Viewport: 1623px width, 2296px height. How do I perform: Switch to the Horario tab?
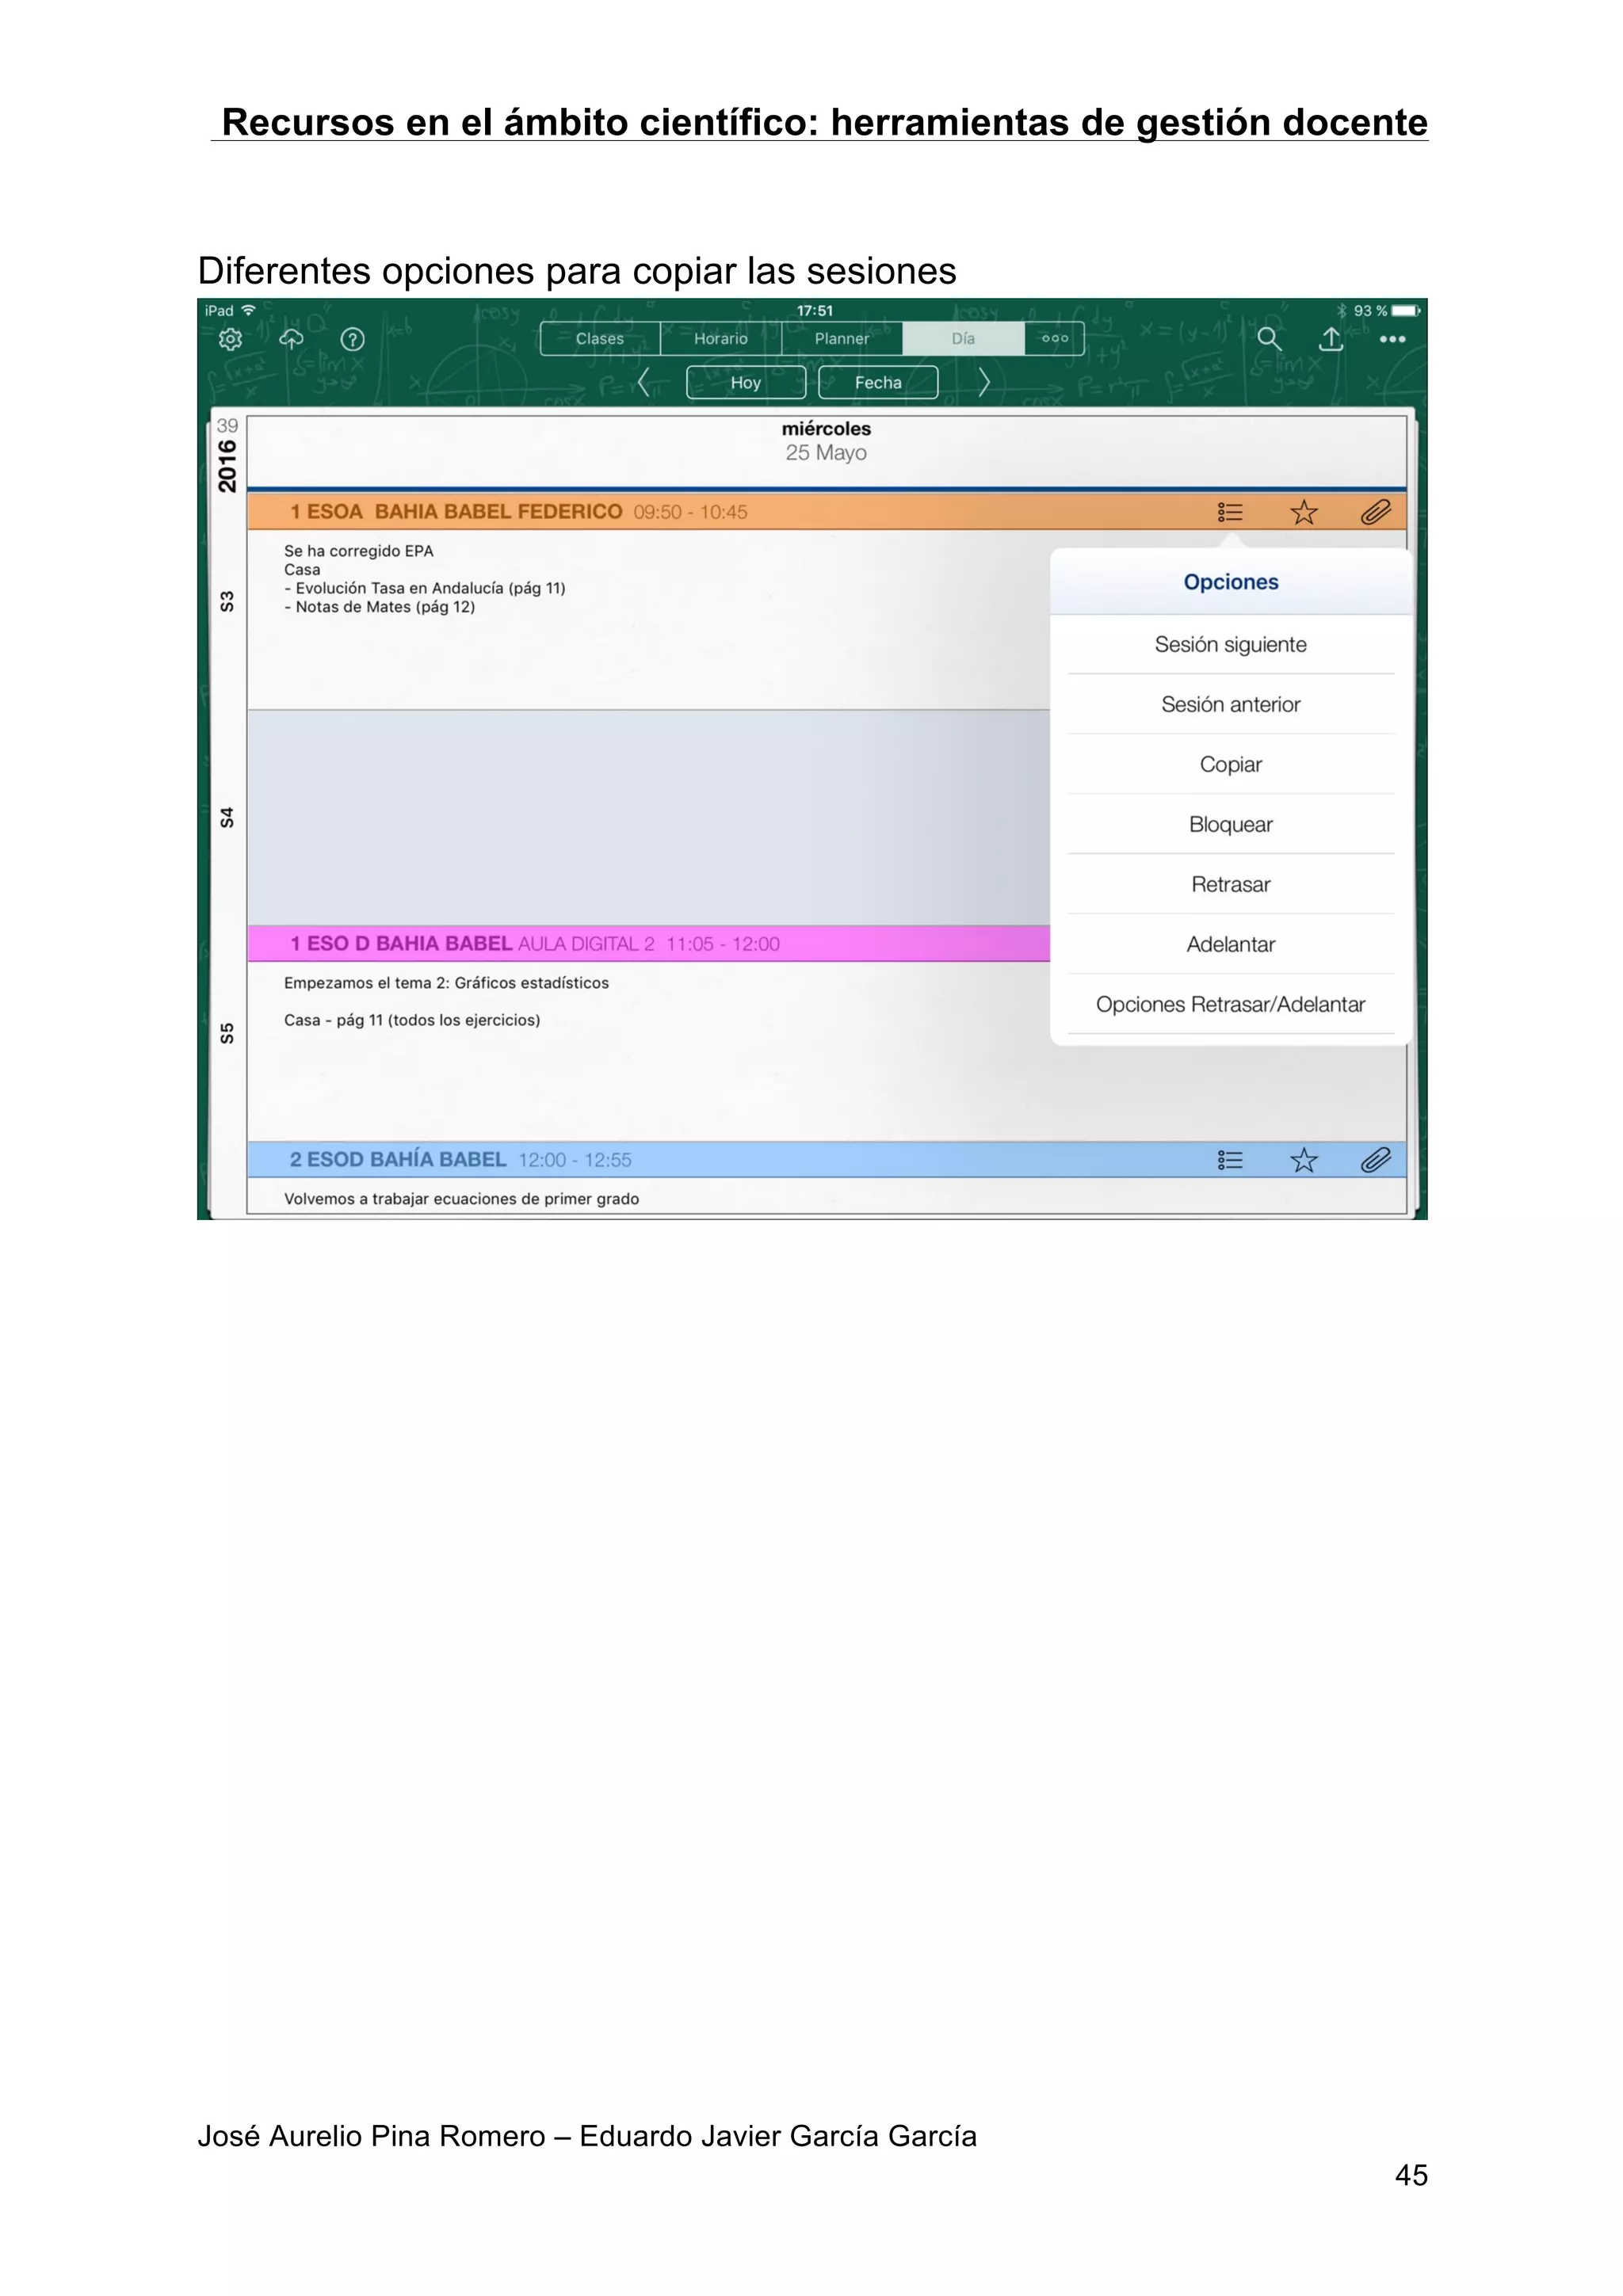tap(720, 339)
